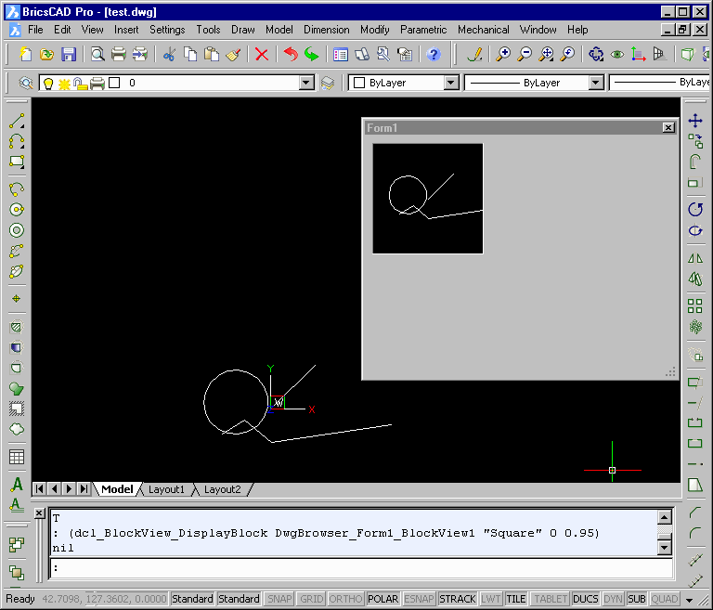The image size is (713, 610).
Task: Expand the layer 0 dropdown list
Action: pyautogui.click(x=306, y=83)
